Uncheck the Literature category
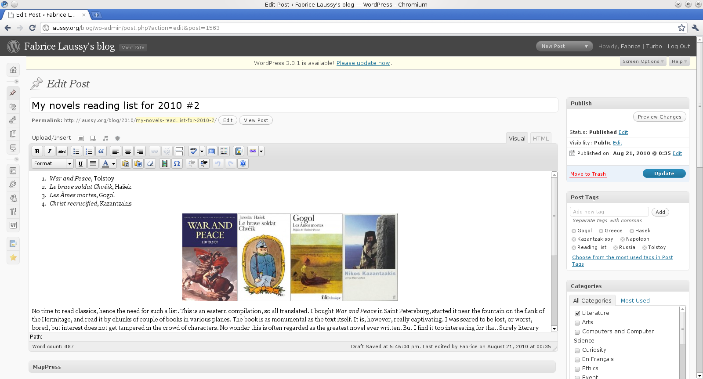The height and width of the screenshot is (379, 703). point(577,314)
